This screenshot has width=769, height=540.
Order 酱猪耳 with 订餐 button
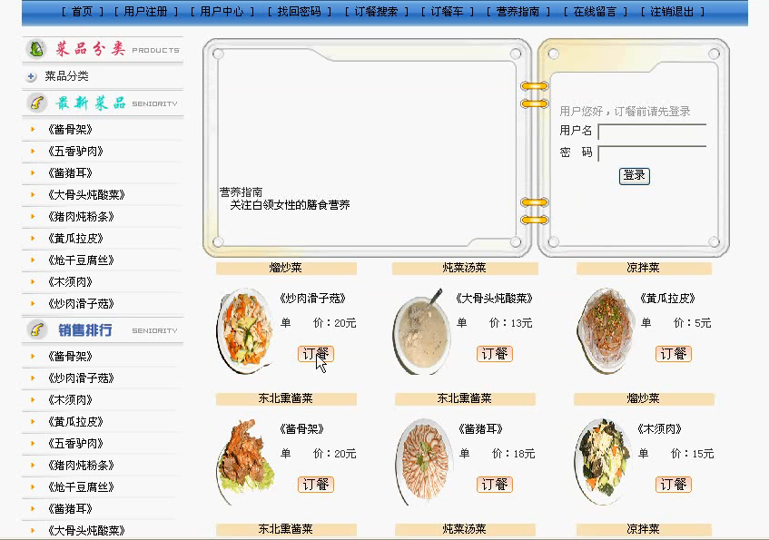(x=494, y=485)
